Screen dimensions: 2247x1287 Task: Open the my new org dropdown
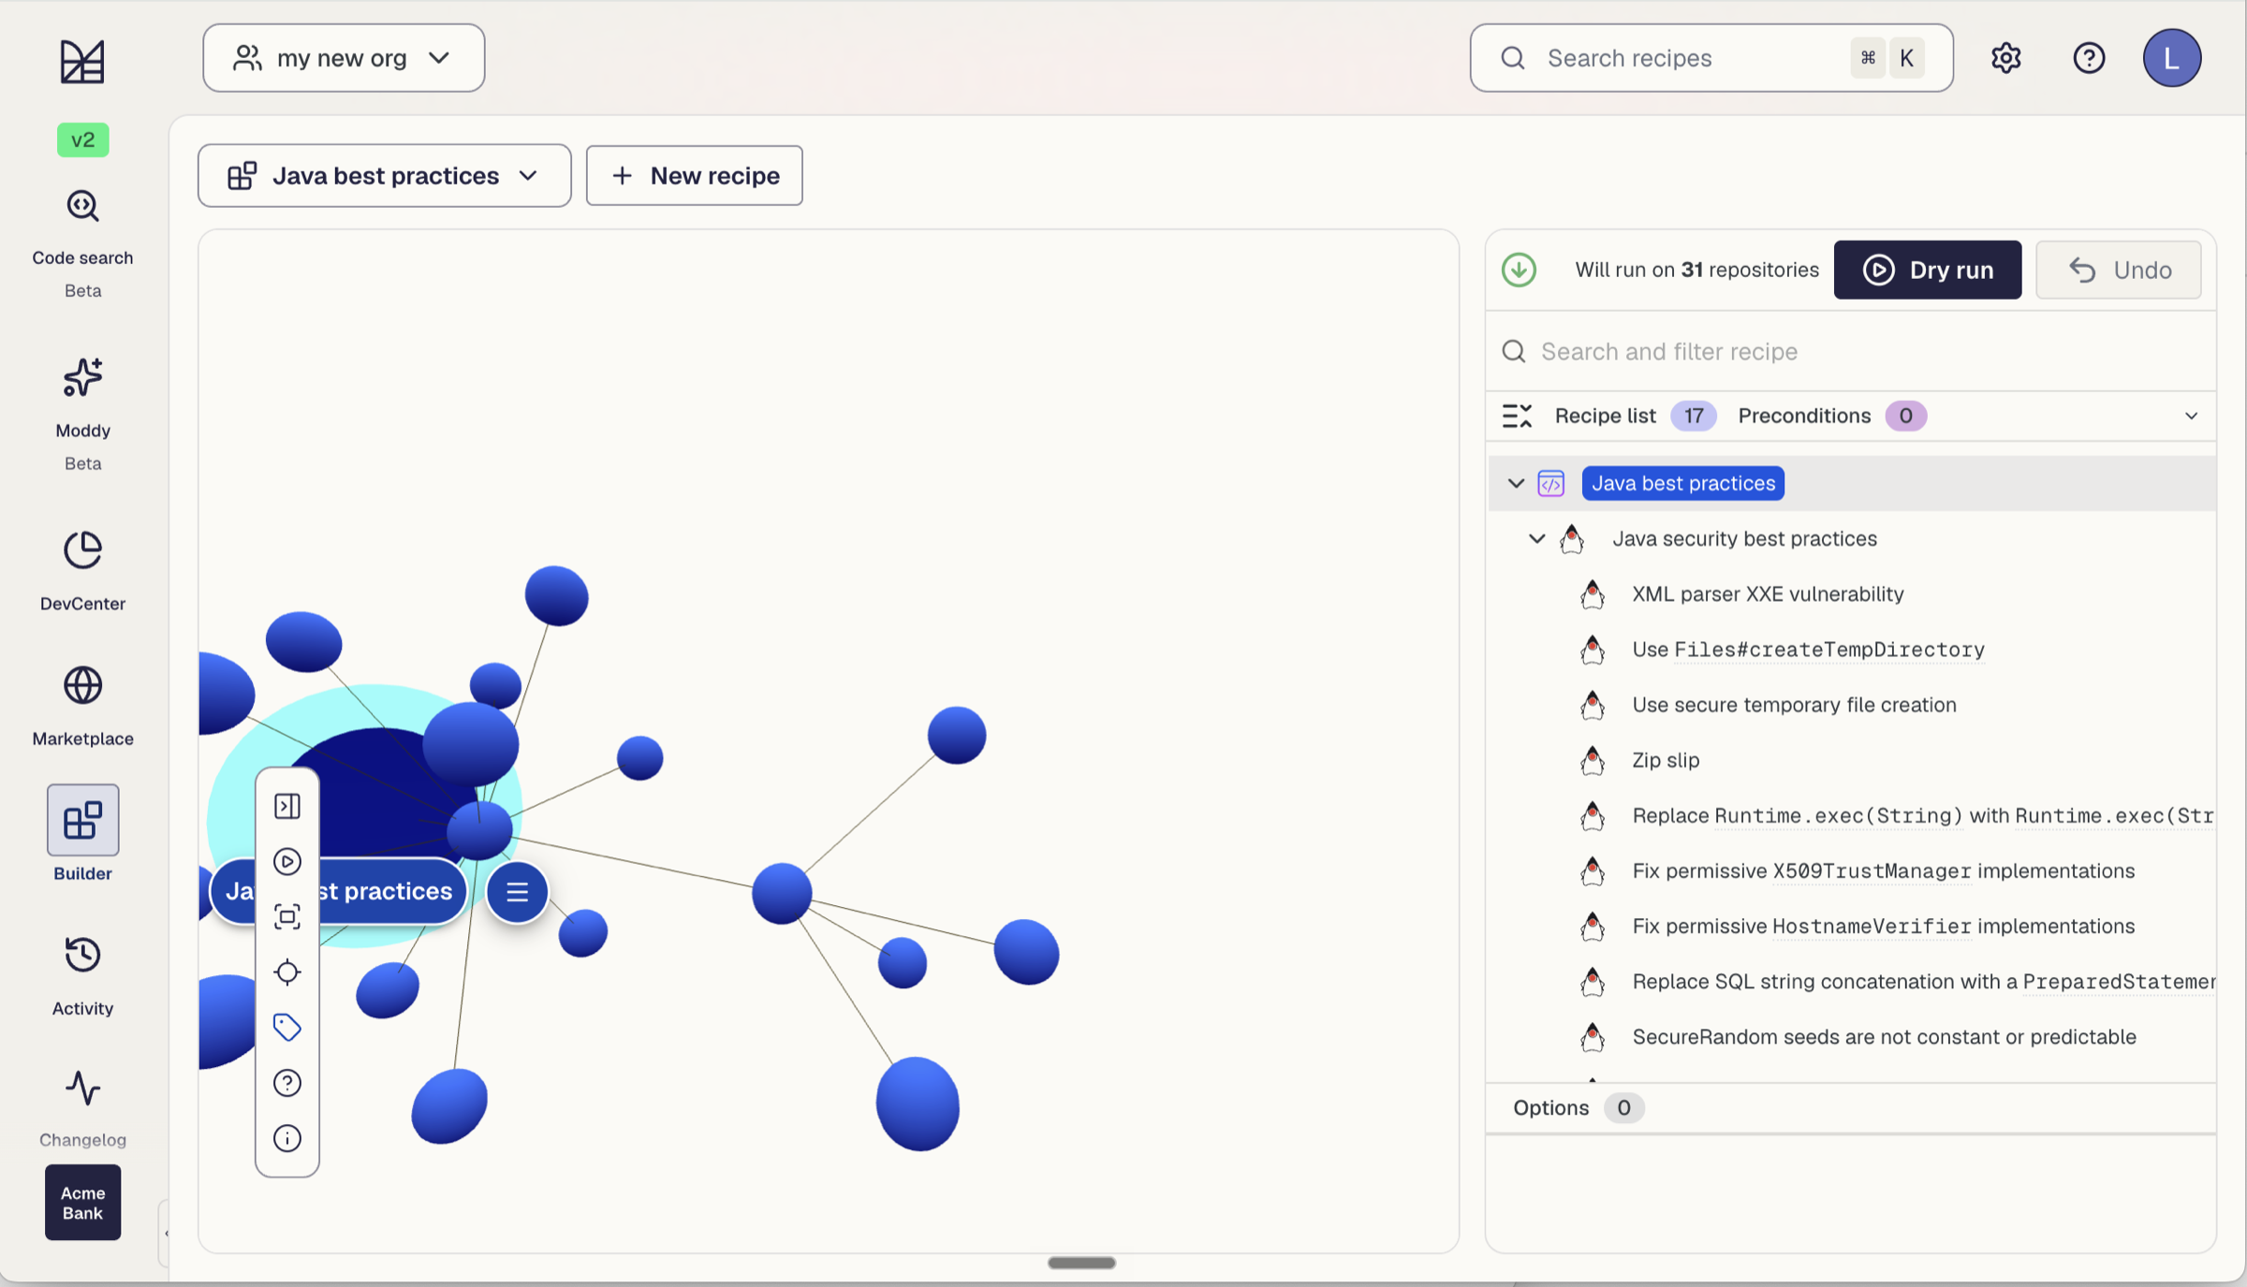344,58
